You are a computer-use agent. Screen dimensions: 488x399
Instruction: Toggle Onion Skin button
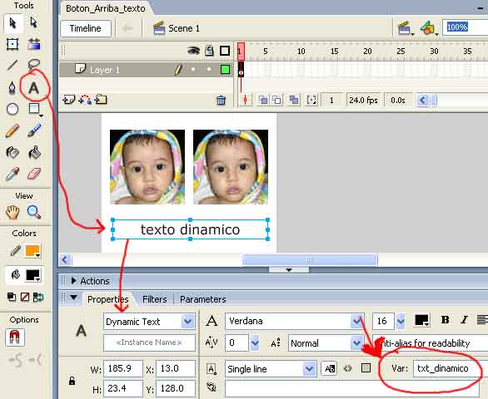pos(263,100)
